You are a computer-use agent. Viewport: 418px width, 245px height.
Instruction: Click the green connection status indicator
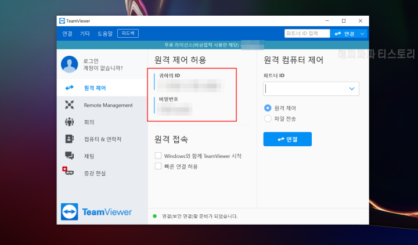pos(154,216)
